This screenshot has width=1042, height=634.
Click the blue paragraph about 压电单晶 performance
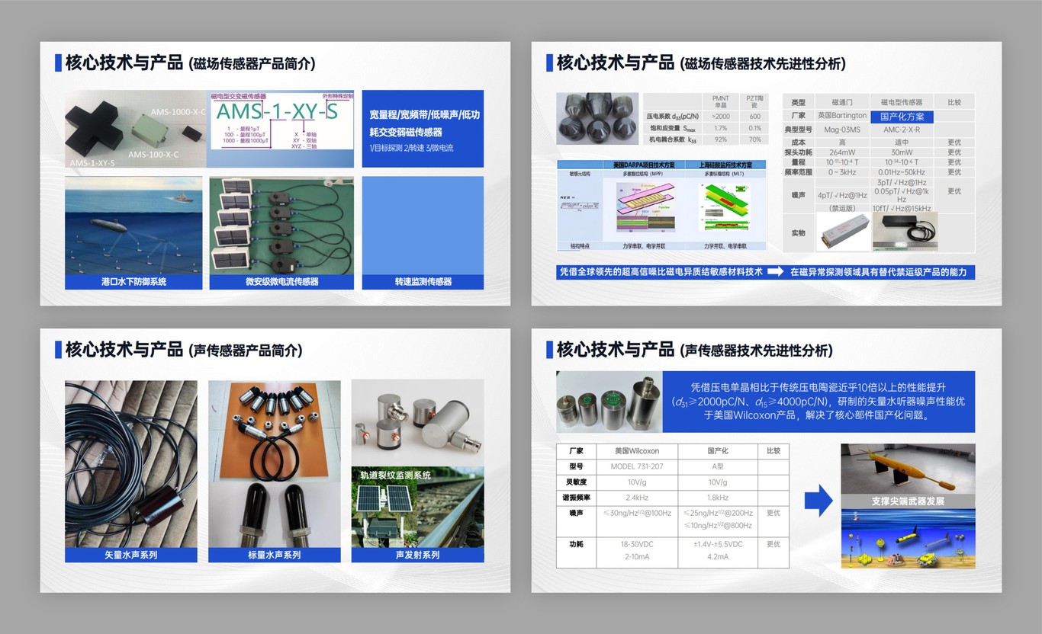click(820, 401)
